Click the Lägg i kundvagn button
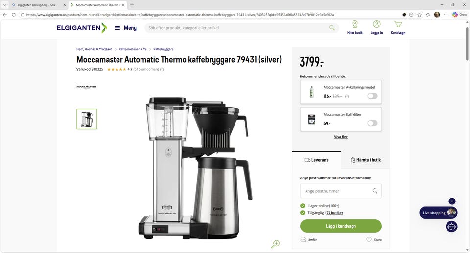Image resolution: width=470 pixels, height=253 pixels. pos(341,226)
